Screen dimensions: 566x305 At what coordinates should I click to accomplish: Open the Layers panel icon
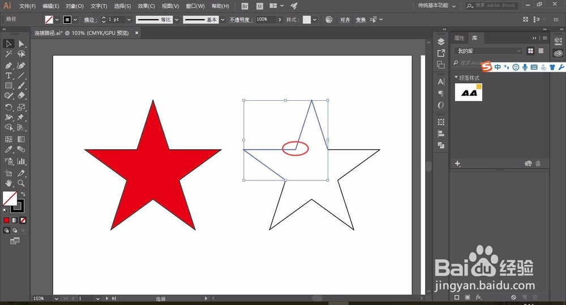441,41
